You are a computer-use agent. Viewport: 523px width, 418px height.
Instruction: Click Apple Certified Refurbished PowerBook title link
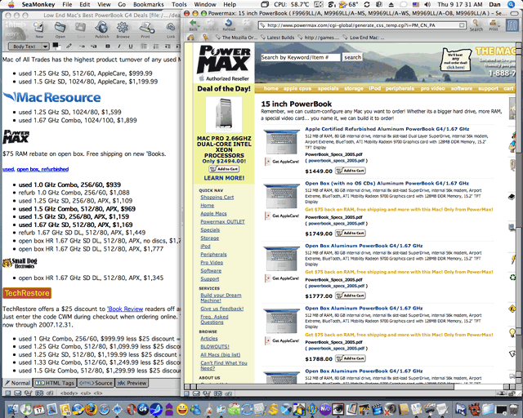click(387, 129)
